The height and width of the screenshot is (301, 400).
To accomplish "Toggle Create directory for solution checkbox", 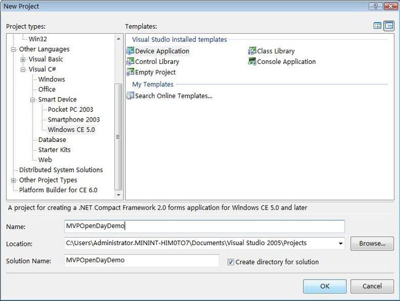I will (231, 262).
